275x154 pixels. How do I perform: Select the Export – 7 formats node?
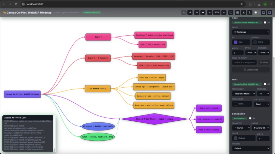[98, 58]
